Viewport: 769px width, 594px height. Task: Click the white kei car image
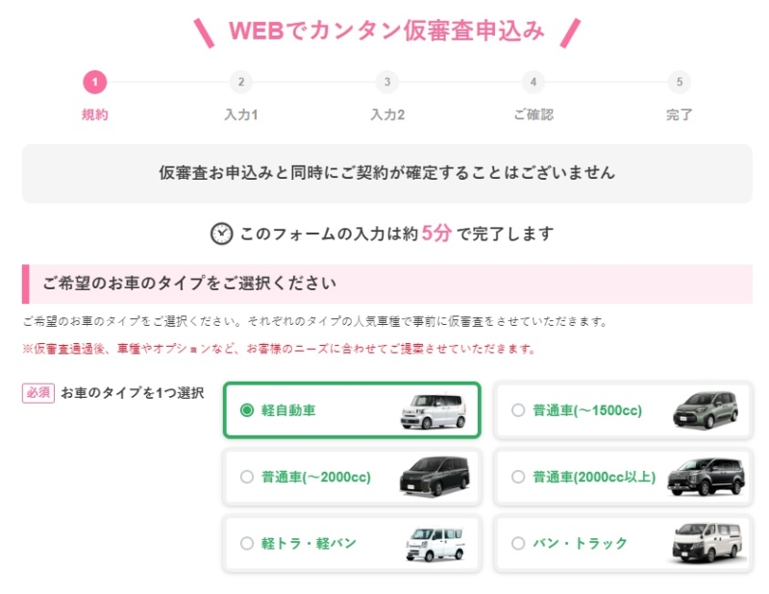click(x=434, y=410)
